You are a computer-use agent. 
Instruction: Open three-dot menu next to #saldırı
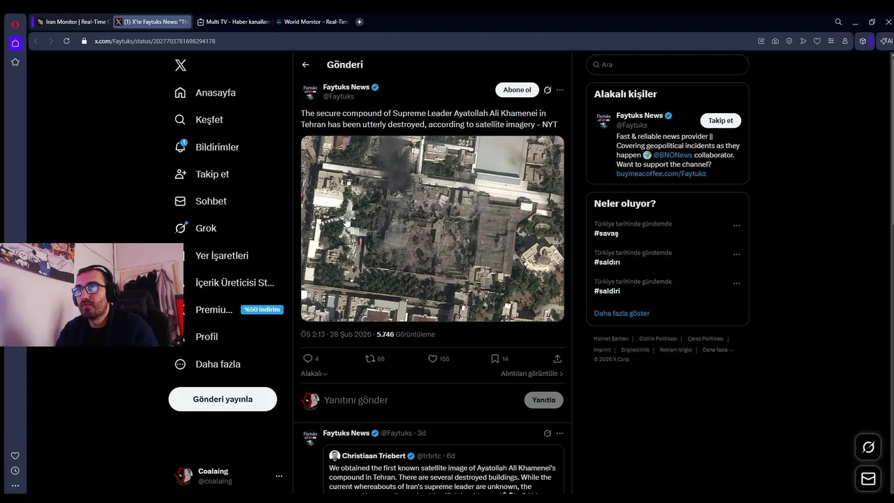pyautogui.click(x=736, y=254)
